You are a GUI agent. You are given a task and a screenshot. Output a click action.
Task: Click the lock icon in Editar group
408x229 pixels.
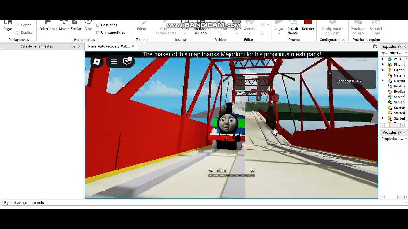(x=262, y=25)
